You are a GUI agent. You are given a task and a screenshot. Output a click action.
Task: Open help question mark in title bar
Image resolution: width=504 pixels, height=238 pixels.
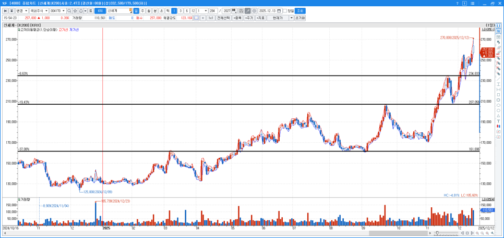(x=458, y=3)
